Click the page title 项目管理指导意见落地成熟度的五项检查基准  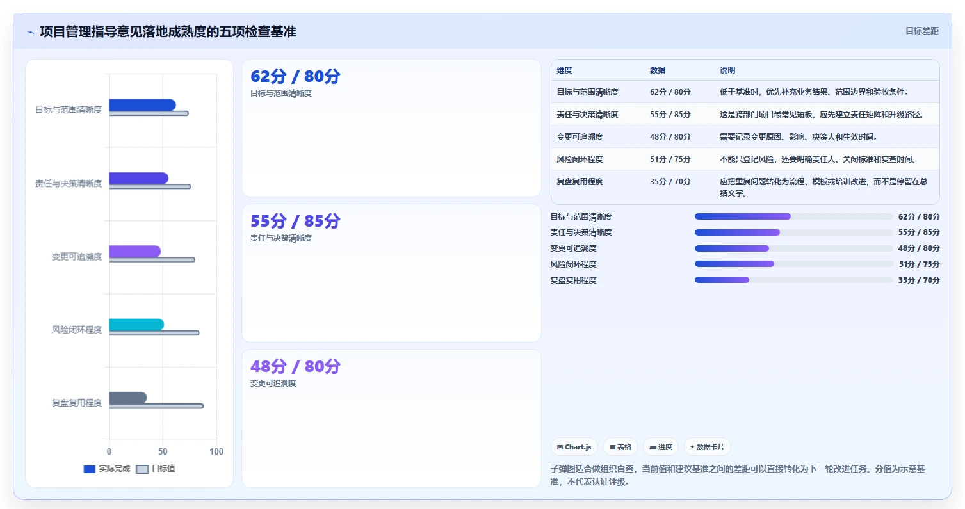click(168, 31)
